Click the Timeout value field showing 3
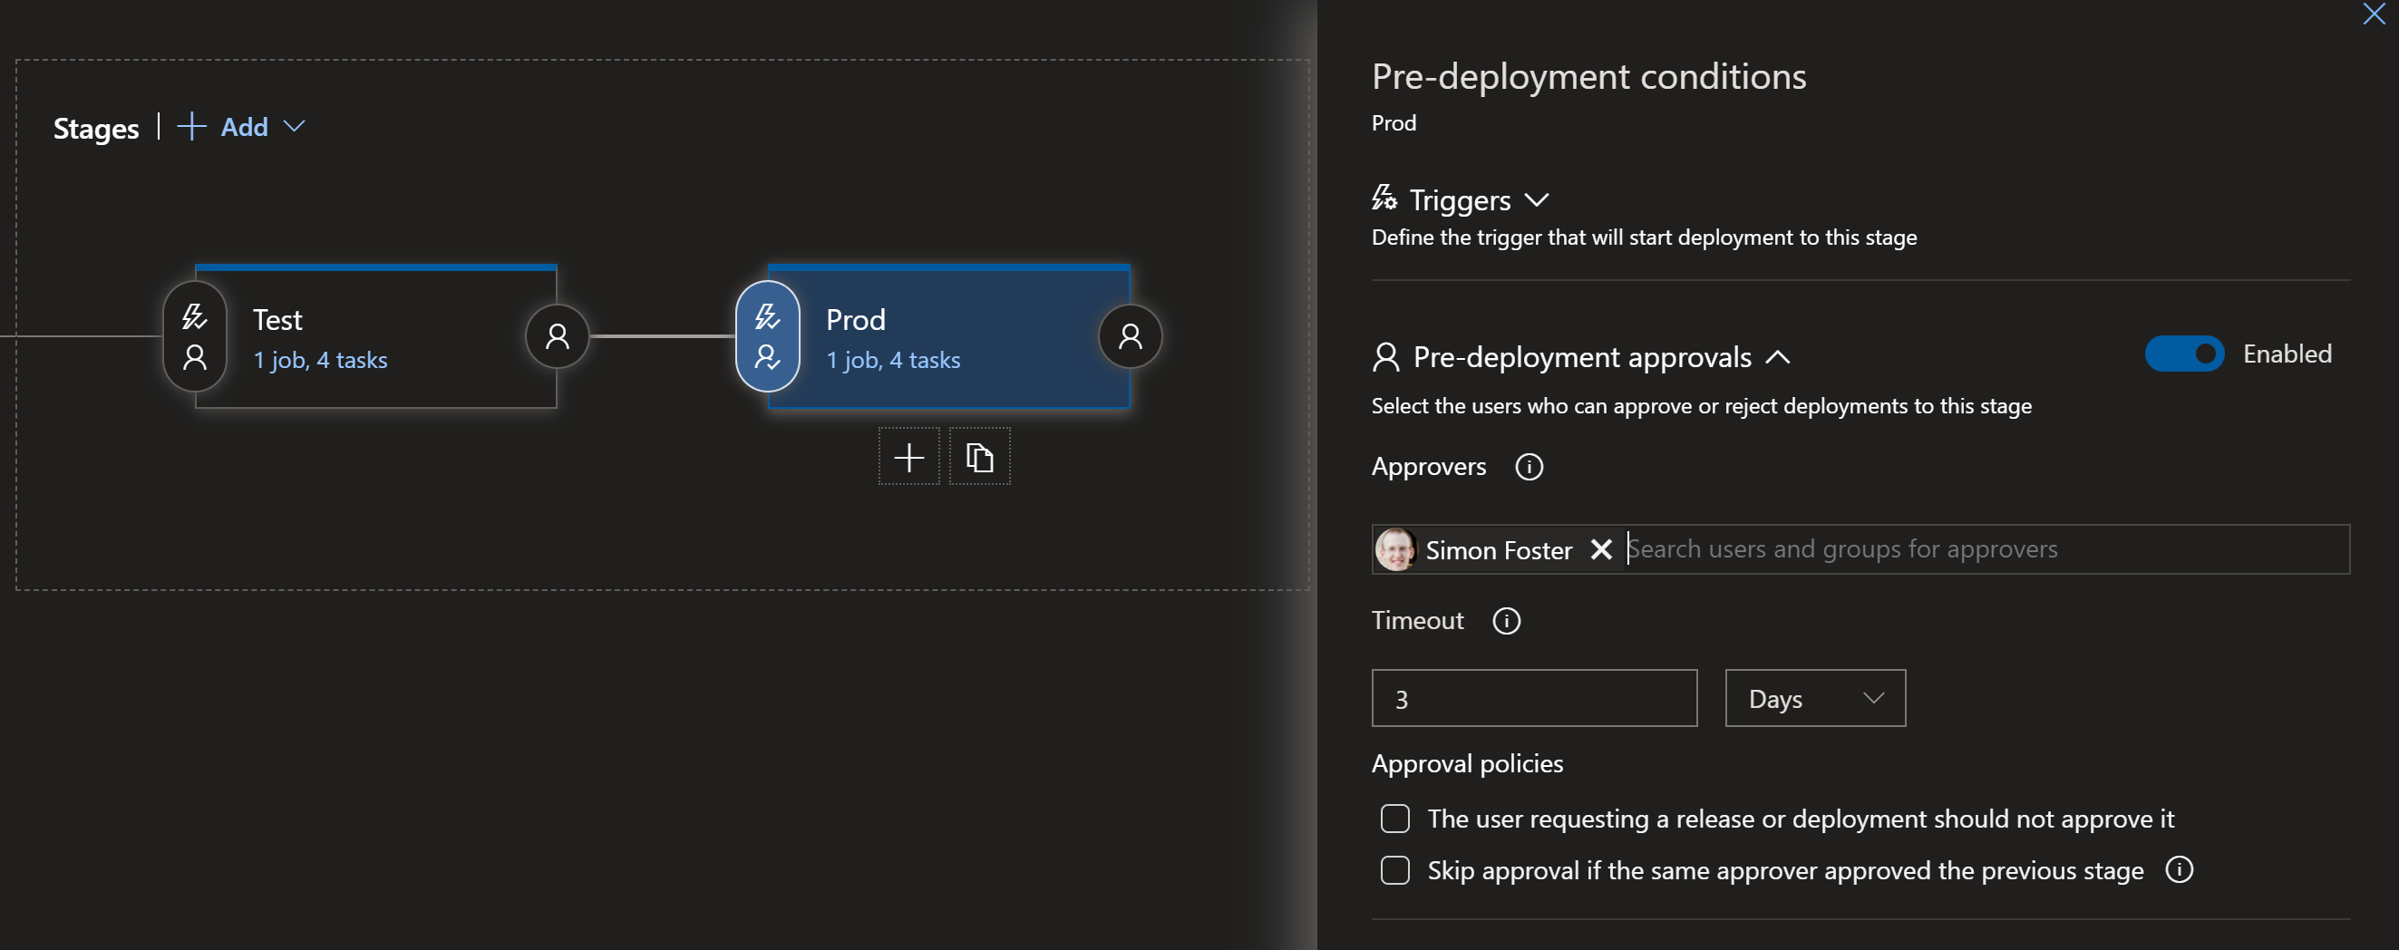 click(x=1534, y=699)
